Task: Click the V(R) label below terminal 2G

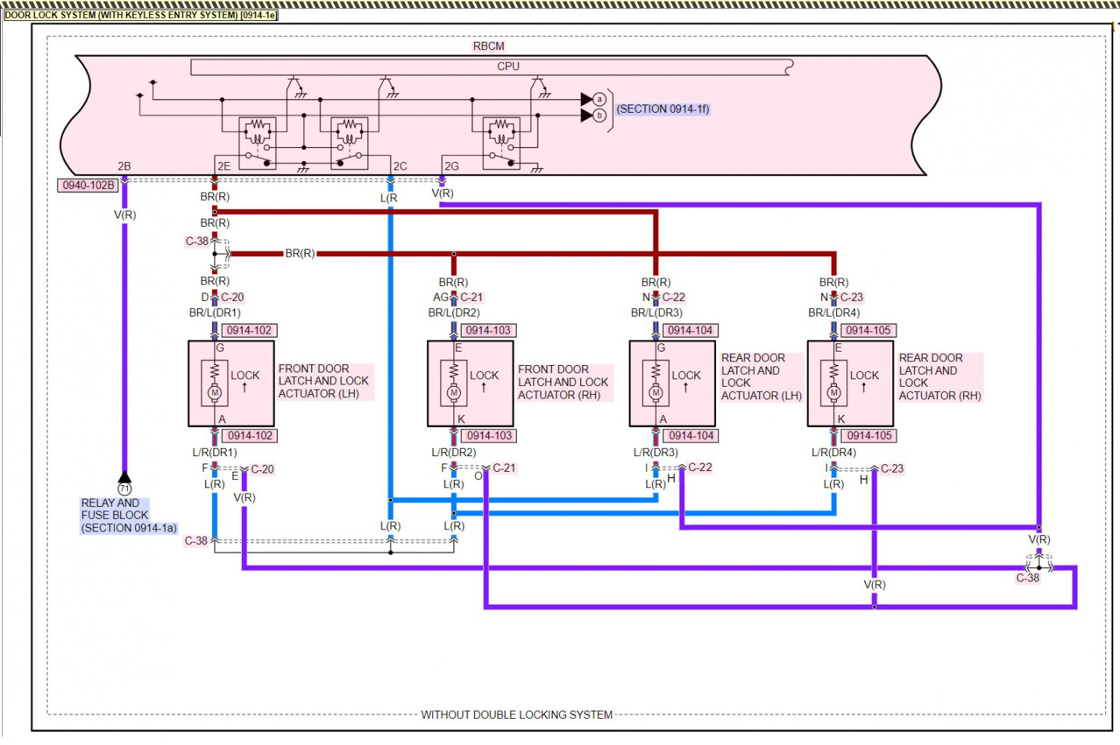Action: (443, 193)
